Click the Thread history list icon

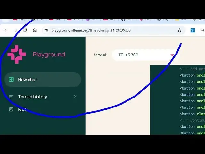coord(11,97)
